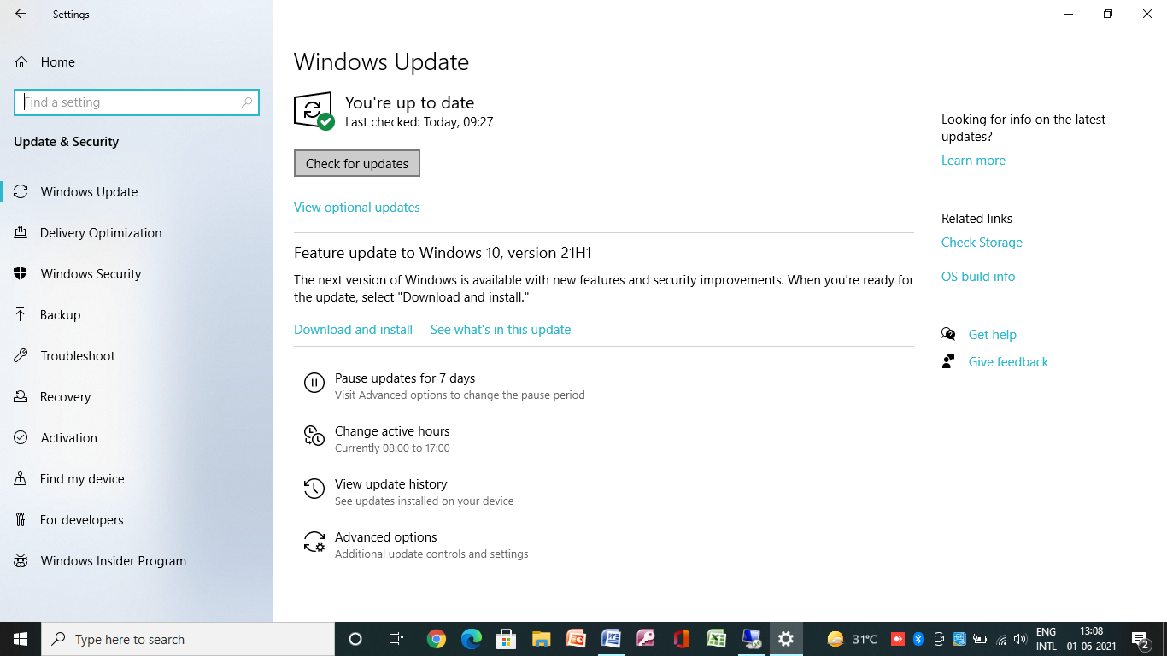This screenshot has height=656, width=1167.
Task: Click the update status sync icon
Action: 313,110
